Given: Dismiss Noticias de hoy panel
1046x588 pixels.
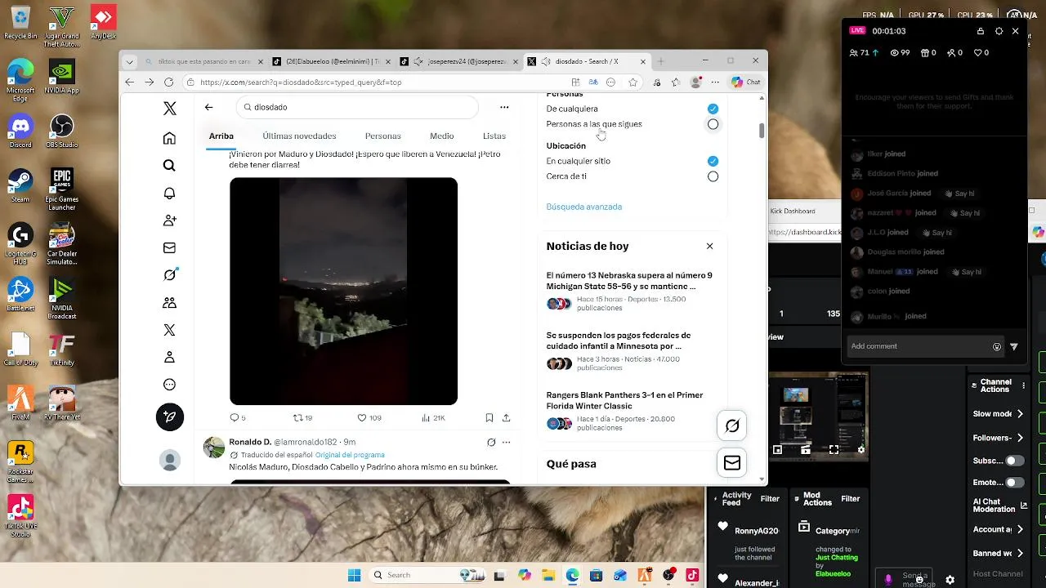Looking at the screenshot, I should click(709, 246).
